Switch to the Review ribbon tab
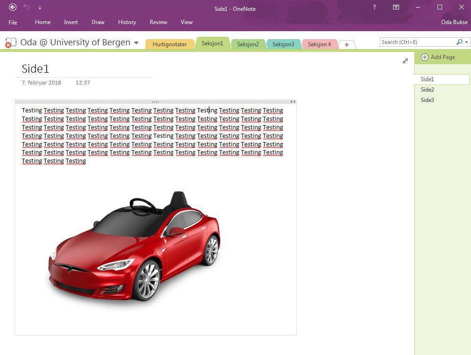This screenshot has width=471, height=355. (x=158, y=22)
